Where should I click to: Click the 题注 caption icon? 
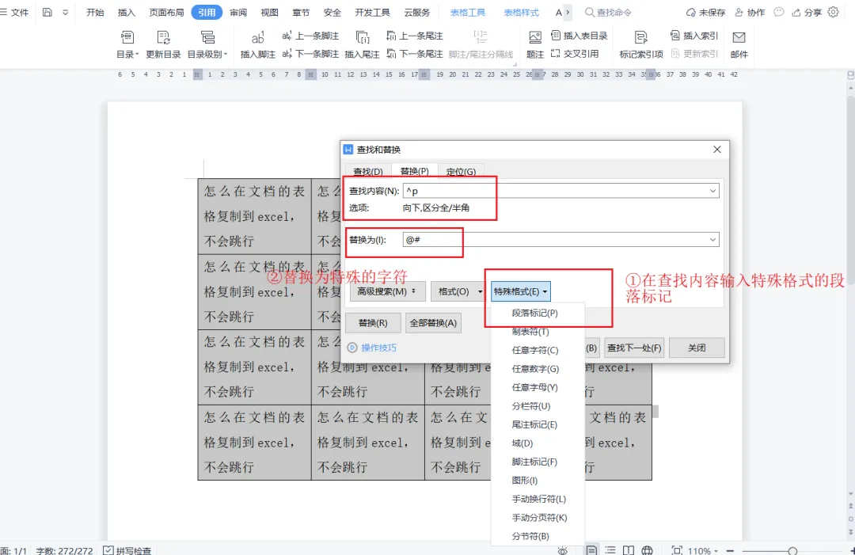[x=535, y=38]
